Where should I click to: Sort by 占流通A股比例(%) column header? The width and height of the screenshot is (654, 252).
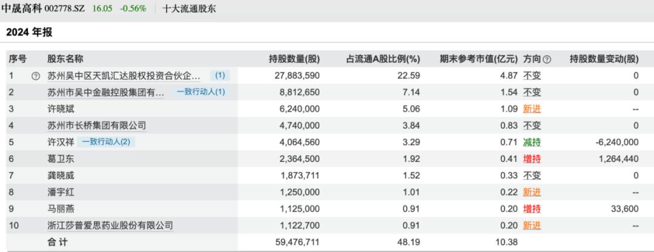[383, 59]
